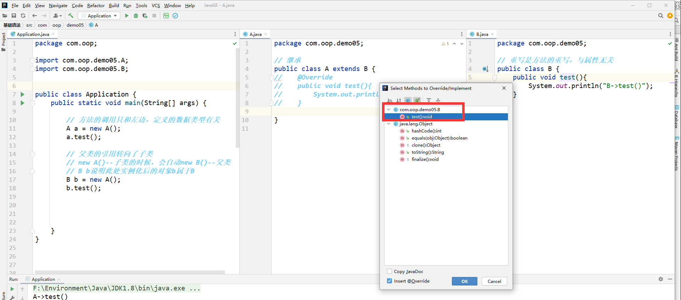Switch to the A.java editor tab
Image resolution: width=681 pixels, height=300 pixels.
click(x=255, y=34)
